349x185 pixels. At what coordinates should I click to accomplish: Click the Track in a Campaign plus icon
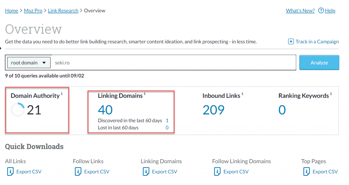click(x=291, y=42)
